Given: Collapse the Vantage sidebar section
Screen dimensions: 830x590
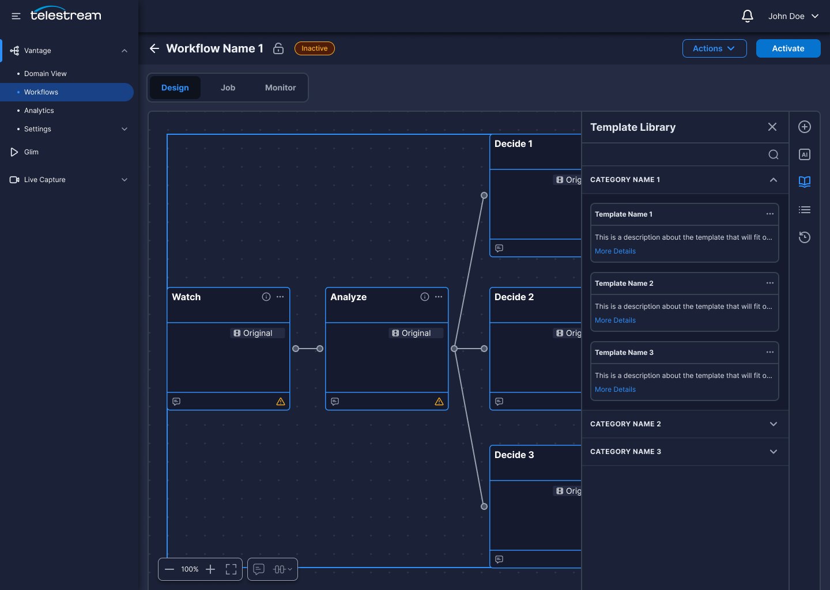Looking at the screenshot, I should [124, 51].
